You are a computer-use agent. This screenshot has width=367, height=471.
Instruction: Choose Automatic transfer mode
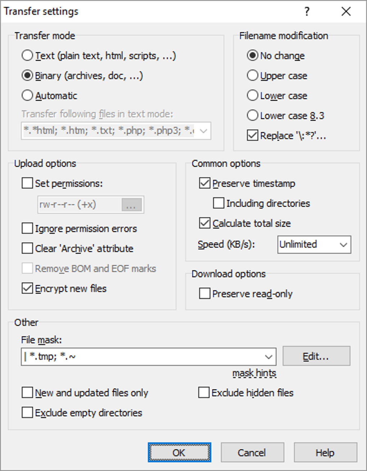tap(27, 96)
